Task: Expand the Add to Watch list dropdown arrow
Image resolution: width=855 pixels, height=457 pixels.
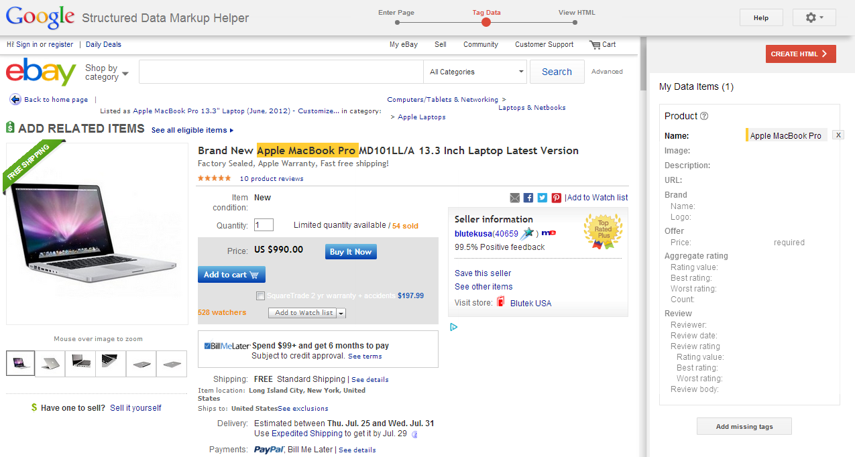Action: pos(341,312)
